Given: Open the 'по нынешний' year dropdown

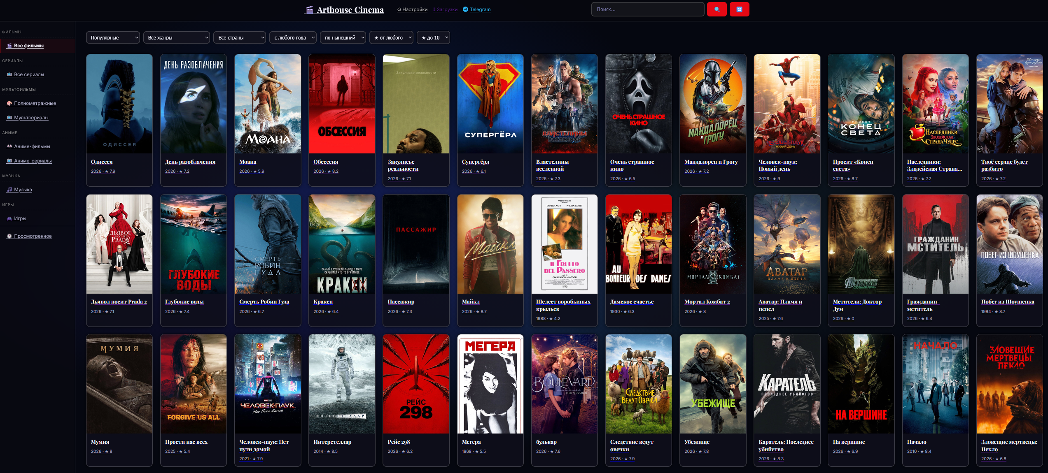Looking at the screenshot, I should (x=343, y=37).
